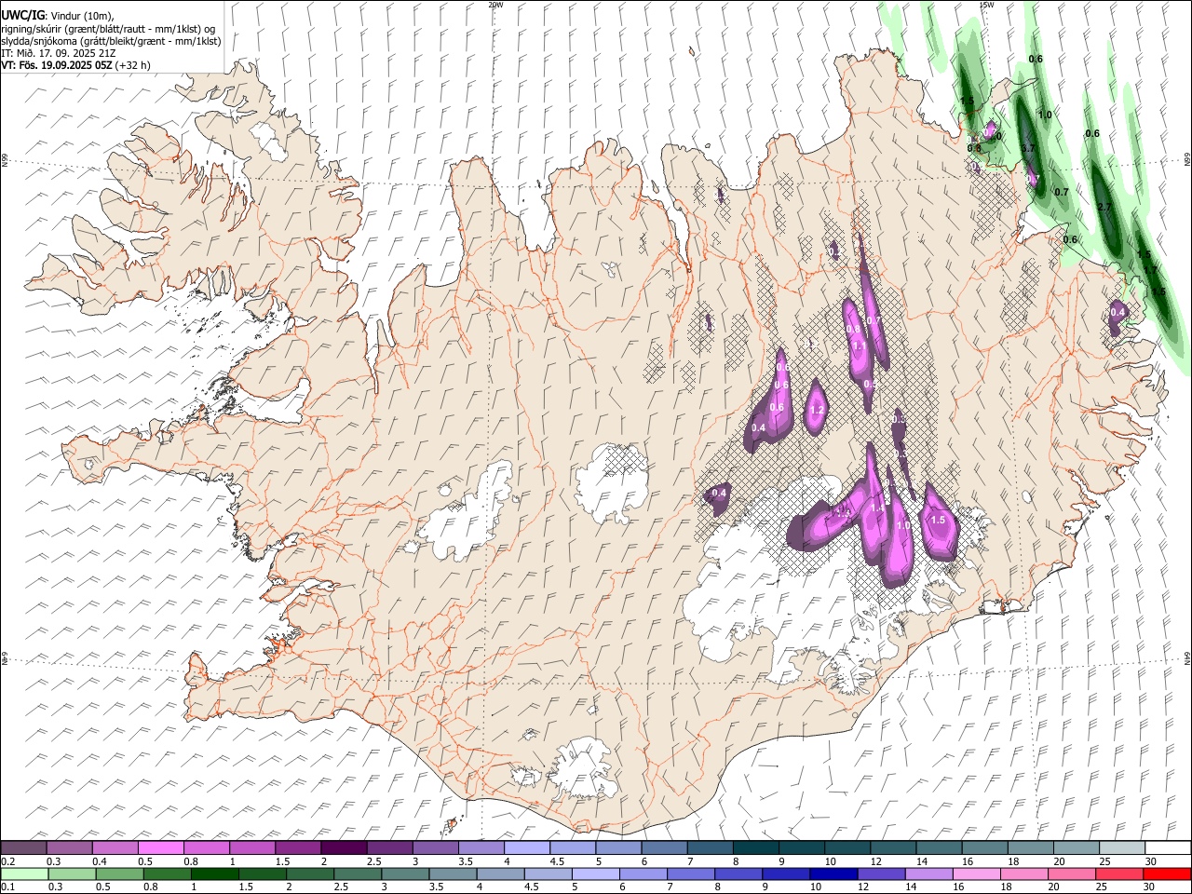Click the 1.7 rain value off the east coast
This screenshot has width=1192, height=894.
[x=1150, y=270]
